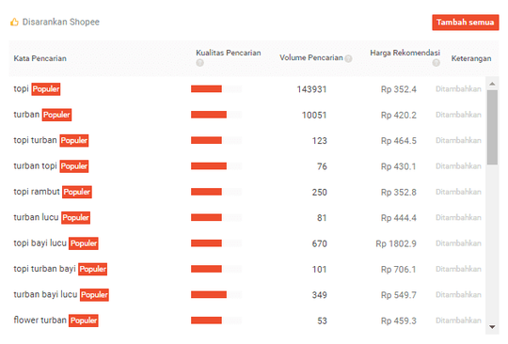Click the Populer badge next to turban lucu
The width and height of the screenshot is (508, 344).
click(x=75, y=217)
